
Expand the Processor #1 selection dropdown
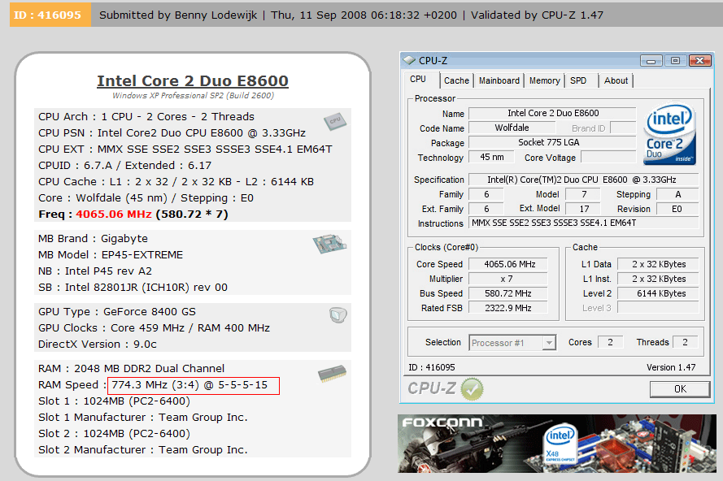549,343
